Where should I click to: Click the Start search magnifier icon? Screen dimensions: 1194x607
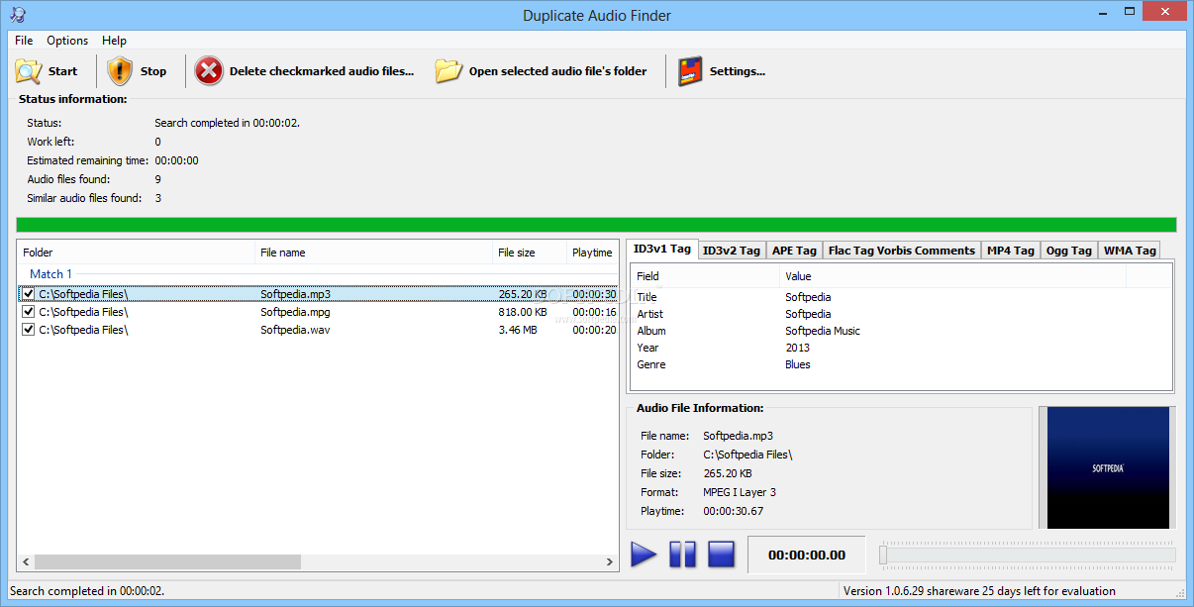28,71
